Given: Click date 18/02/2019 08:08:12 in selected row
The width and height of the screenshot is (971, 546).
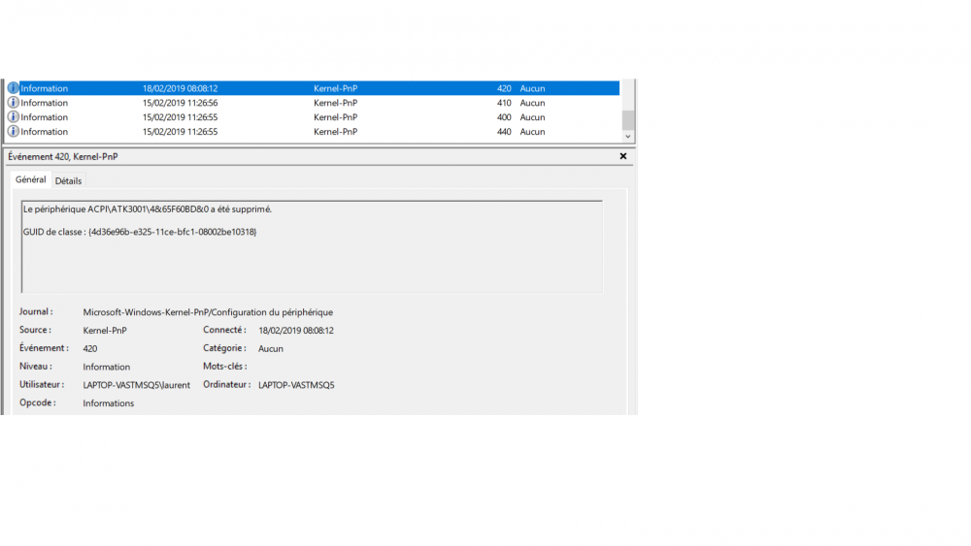Looking at the screenshot, I should pos(181,88).
